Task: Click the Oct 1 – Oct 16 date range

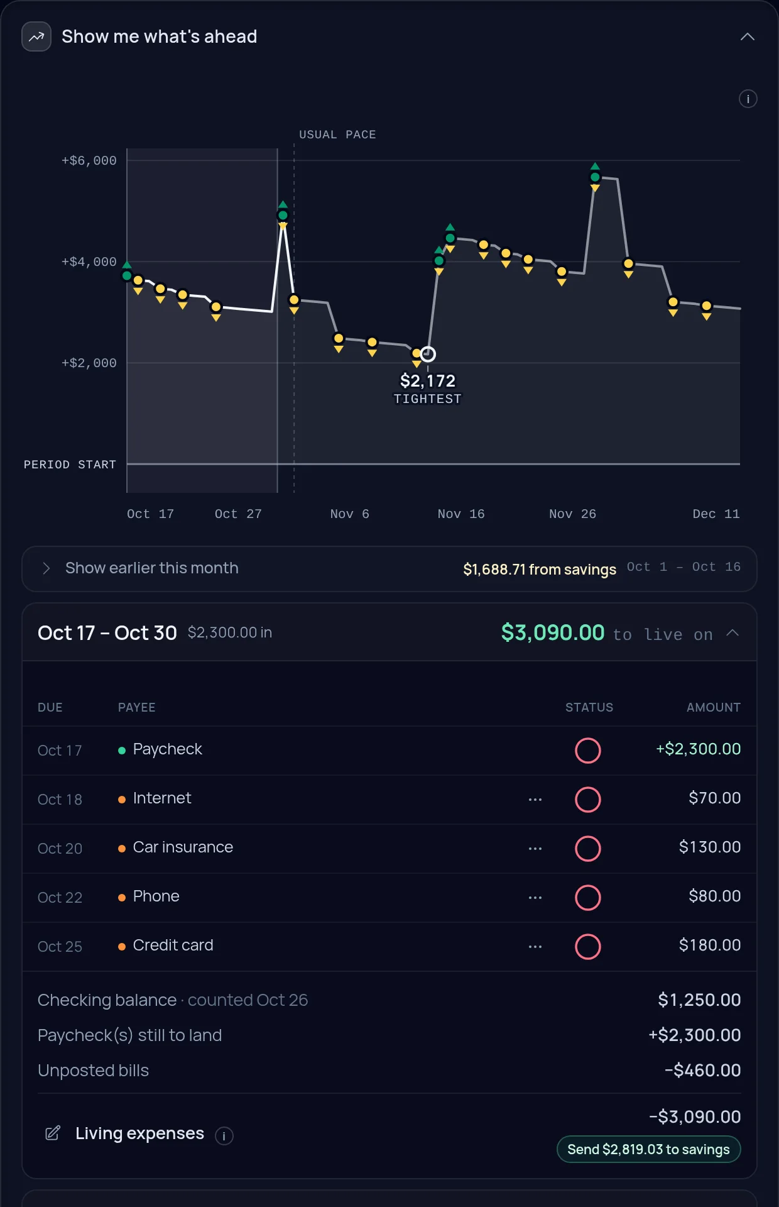Action: click(684, 566)
